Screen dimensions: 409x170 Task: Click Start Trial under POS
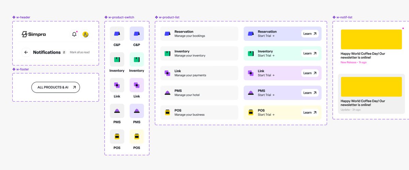point(266,115)
